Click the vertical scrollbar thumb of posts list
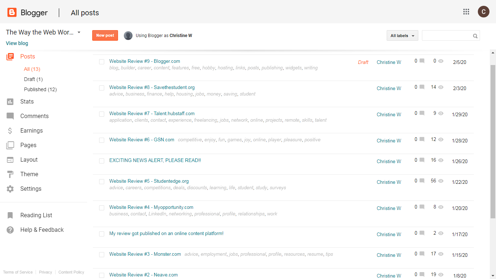Image resolution: width=496 pixels, height=279 pixels. [493, 142]
